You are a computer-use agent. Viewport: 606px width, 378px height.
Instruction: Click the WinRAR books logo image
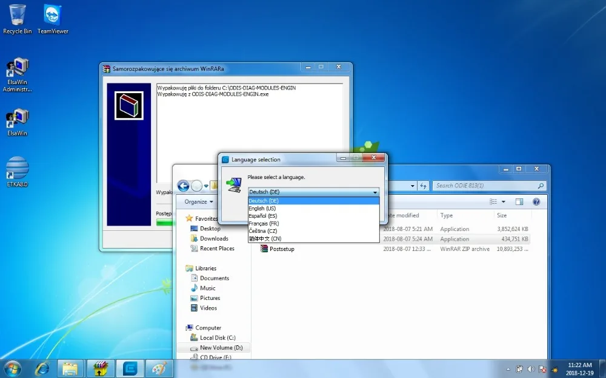[x=129, y=105]
